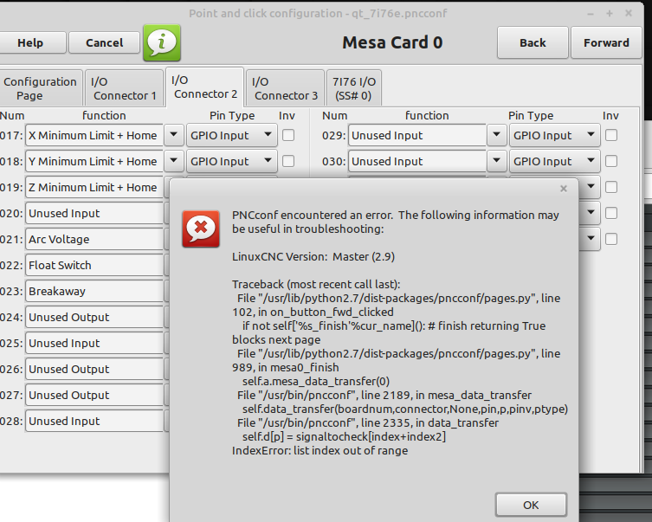The width and height of the screenshot is (652, 522).
Task: Select the I/O Connector 1 tab
Action: click(125, 88)
